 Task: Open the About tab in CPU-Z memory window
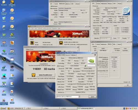(119, 44)
